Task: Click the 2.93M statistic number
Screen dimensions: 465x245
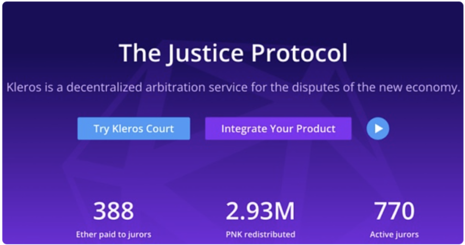Action: click(x=260, y=212)
